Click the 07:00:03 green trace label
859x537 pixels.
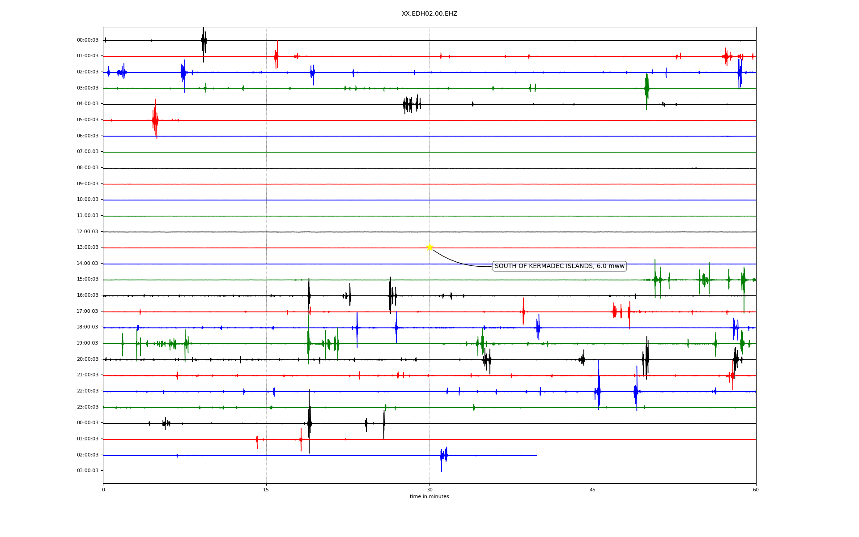click(87, 152)
